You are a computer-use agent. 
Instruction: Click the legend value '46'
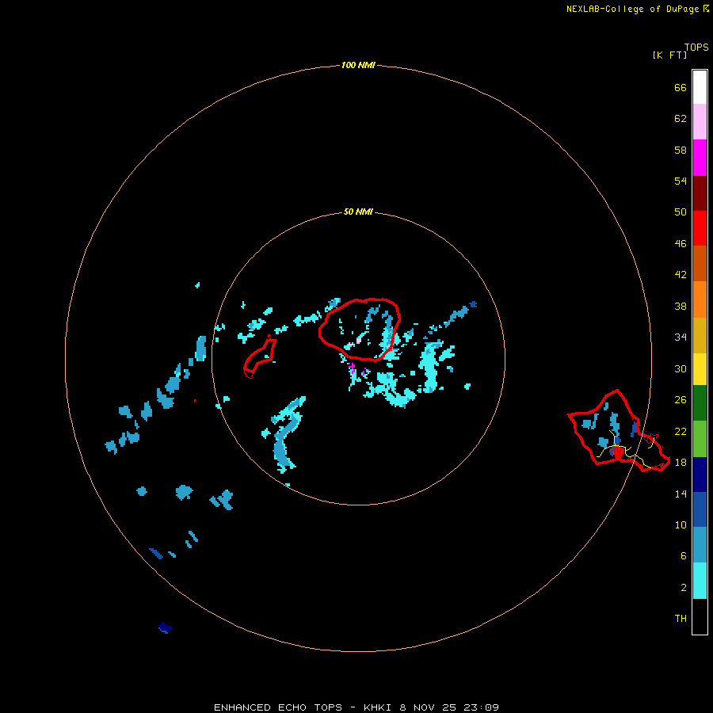(681, 243)
